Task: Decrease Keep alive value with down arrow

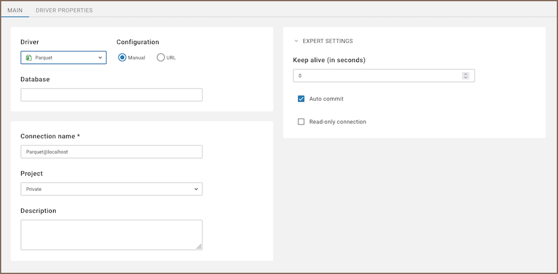Action: (x=465, y=78)
